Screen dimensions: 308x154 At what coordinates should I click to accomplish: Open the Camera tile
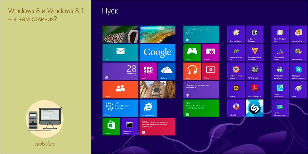pos(211,53)
